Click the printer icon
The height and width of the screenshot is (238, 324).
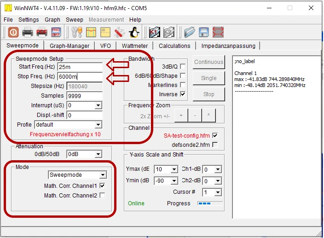[x=28, y=32]
